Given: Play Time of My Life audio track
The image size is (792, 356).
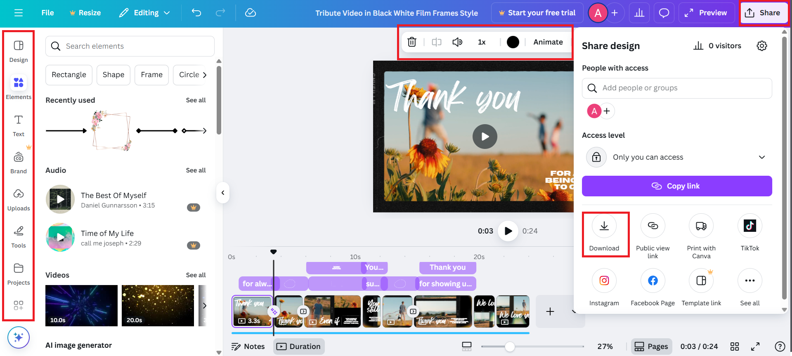Looking at the screenshot, I should pyautogui.click(x=60, y=237).
